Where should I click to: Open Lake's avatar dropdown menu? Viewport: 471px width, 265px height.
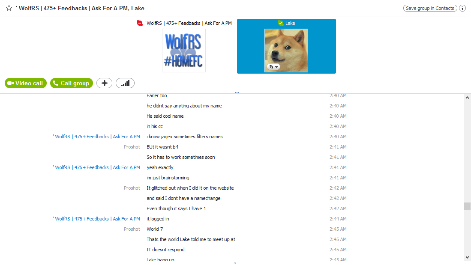pyautogui.click(x=273, y=67)
